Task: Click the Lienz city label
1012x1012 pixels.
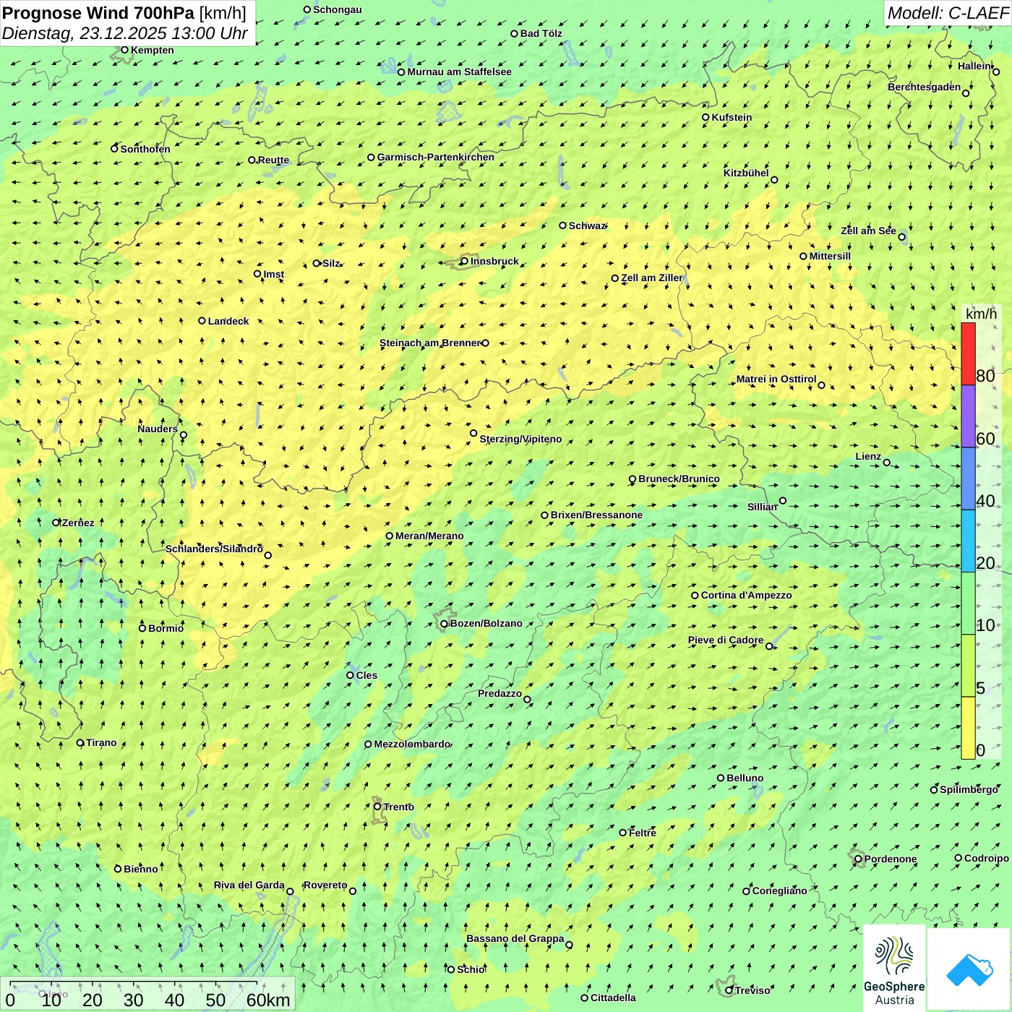Action: click(x=868, y=456)
